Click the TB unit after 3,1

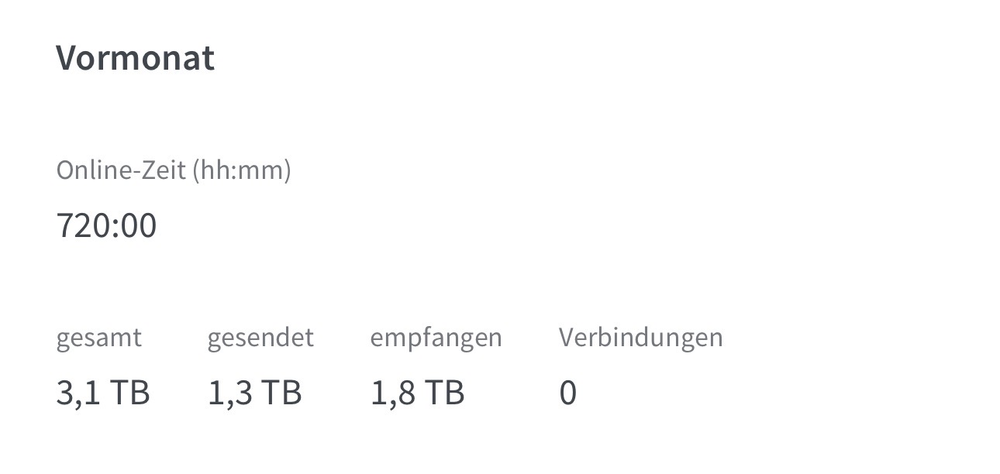(129, 393)
